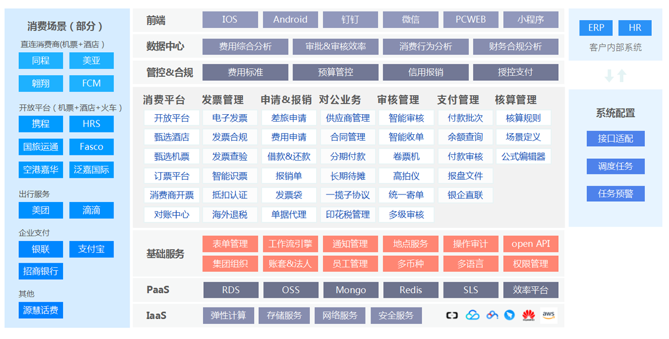Click 智能审核 under 审核管理

[406, 118]
